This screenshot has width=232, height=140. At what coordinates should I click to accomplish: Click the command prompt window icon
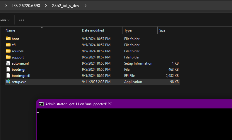[x=41, y=104]
